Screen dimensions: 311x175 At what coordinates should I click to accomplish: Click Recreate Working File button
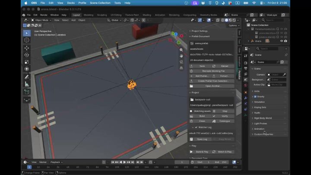[212, 71]
